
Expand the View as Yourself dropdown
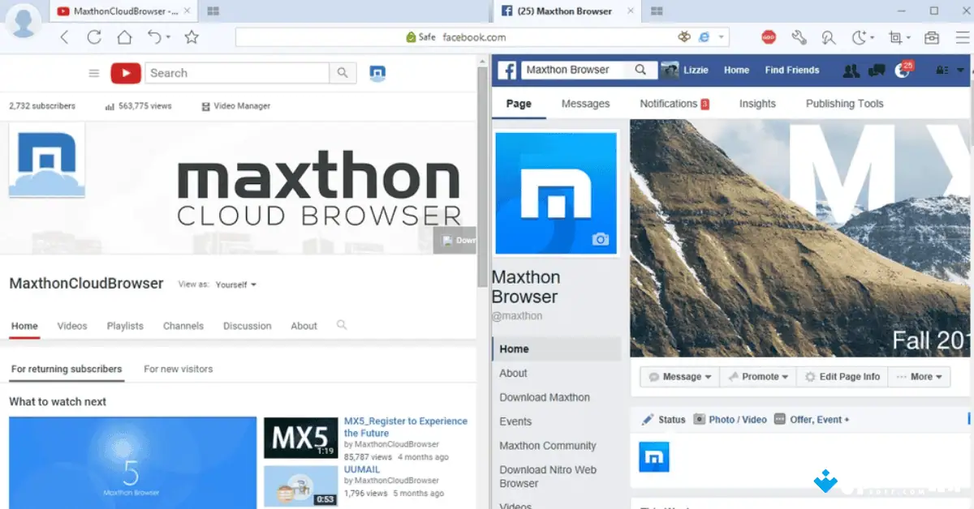(234, 284)
